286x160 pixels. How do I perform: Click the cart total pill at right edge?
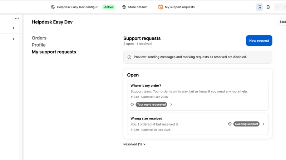click(x=282, y=22)
